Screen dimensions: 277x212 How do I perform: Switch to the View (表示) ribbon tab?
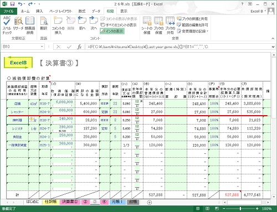click(x=124, y=11)
